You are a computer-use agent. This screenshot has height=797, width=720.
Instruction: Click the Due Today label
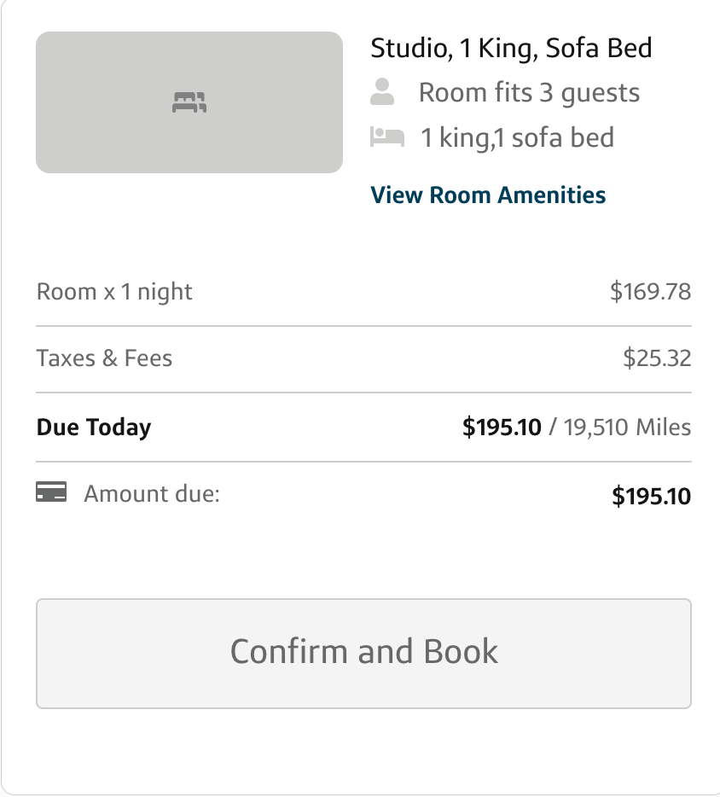pyautogui.click(x=94, y=427)
